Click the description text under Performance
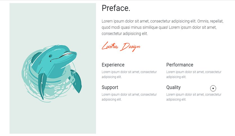This screenshot has width=235, height=136. pos(194,74)
